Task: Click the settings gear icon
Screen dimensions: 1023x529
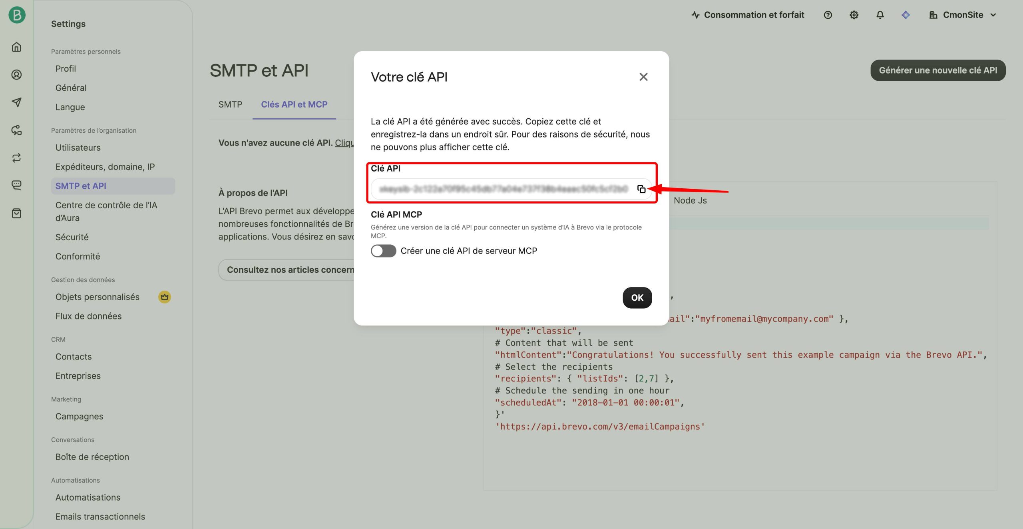Action: point(854,15)
